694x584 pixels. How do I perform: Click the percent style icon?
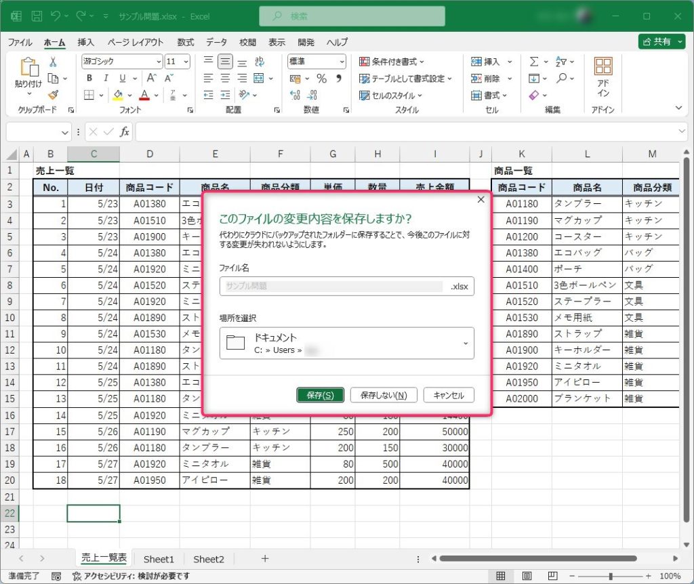pyautogui.click(x=321, y=79)
